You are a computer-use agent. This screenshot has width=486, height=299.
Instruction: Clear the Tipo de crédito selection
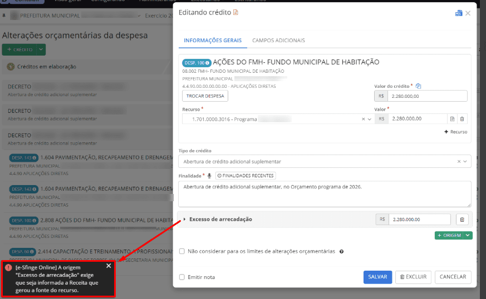[x=459, y=162]
